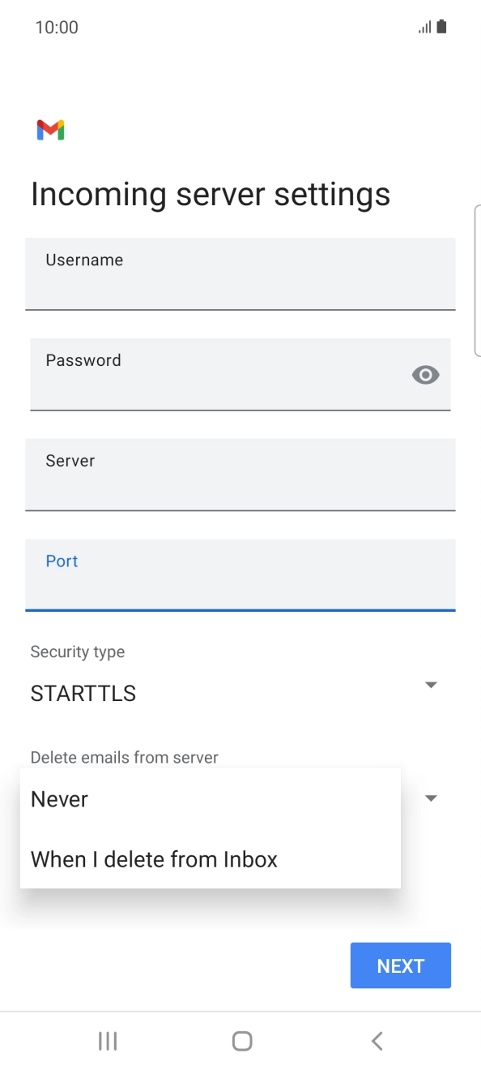Click the signal strength status icon
Image resolution: width=481 pixels, height=1071 pixels.
coord(424,27)
